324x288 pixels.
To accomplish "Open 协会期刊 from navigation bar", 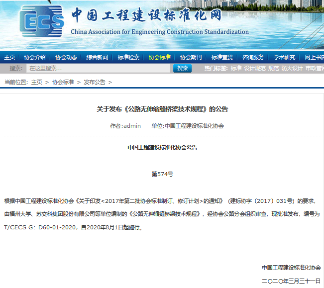I will point(191,57).
